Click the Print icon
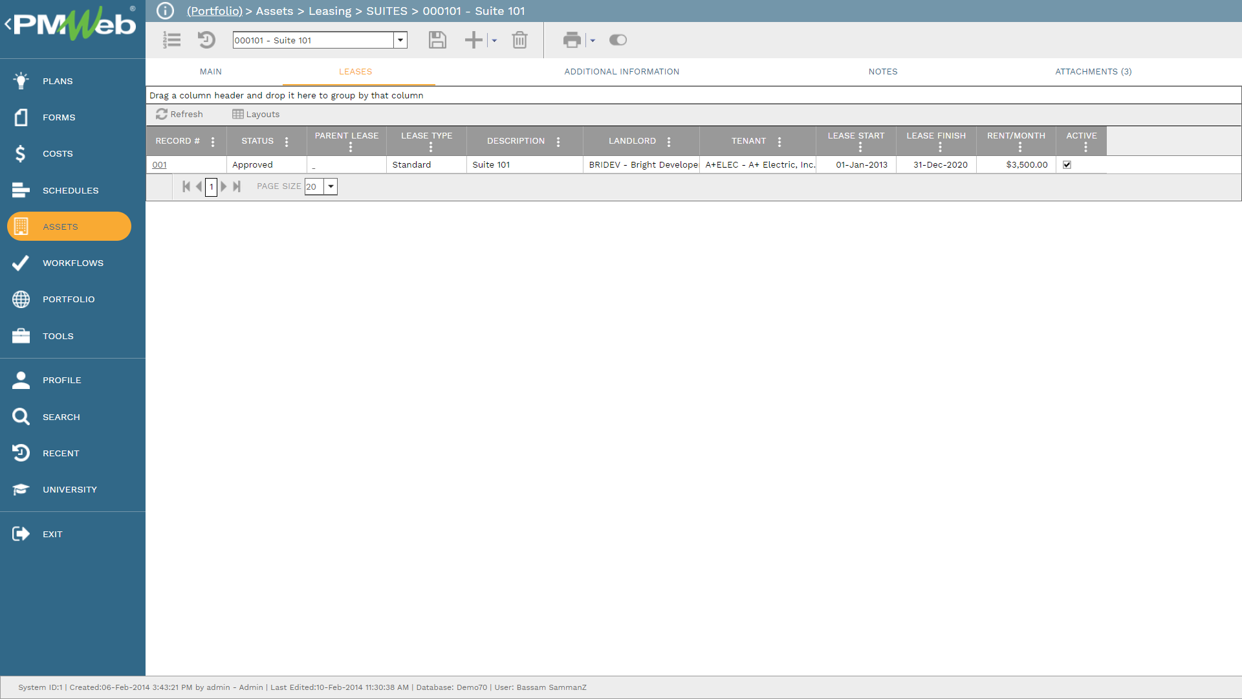 572,40
